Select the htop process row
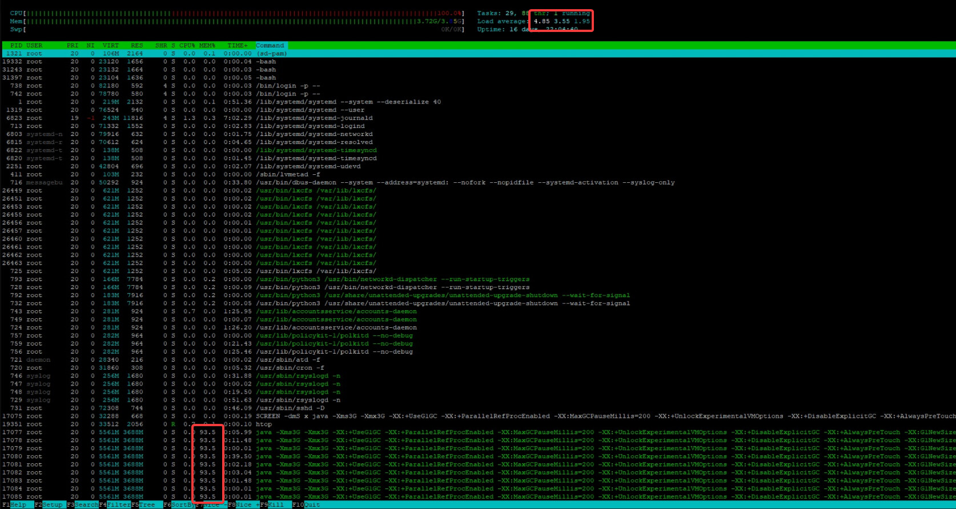This screenshot has width=956, height=509. pos(264,424)
